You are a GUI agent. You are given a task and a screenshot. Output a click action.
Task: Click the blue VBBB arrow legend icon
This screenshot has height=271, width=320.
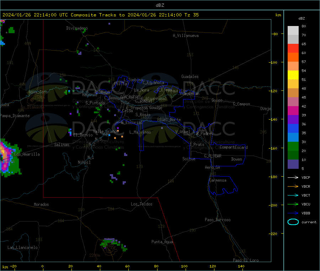coord(293,213)
